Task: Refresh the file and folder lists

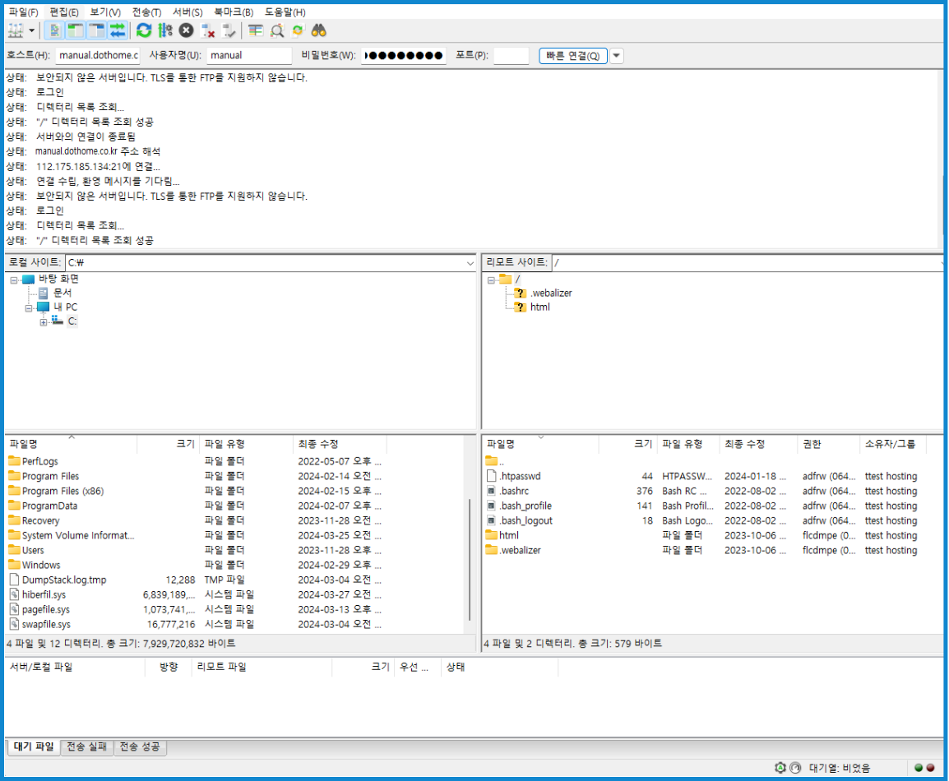Action: click(x=142, y=30)
